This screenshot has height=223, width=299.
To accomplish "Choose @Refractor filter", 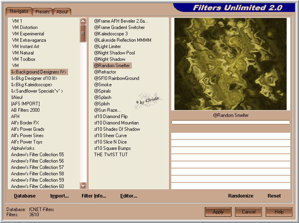I will pos(105,72).
